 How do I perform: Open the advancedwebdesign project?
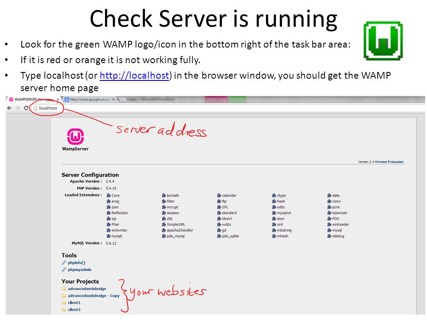point(87,289)
